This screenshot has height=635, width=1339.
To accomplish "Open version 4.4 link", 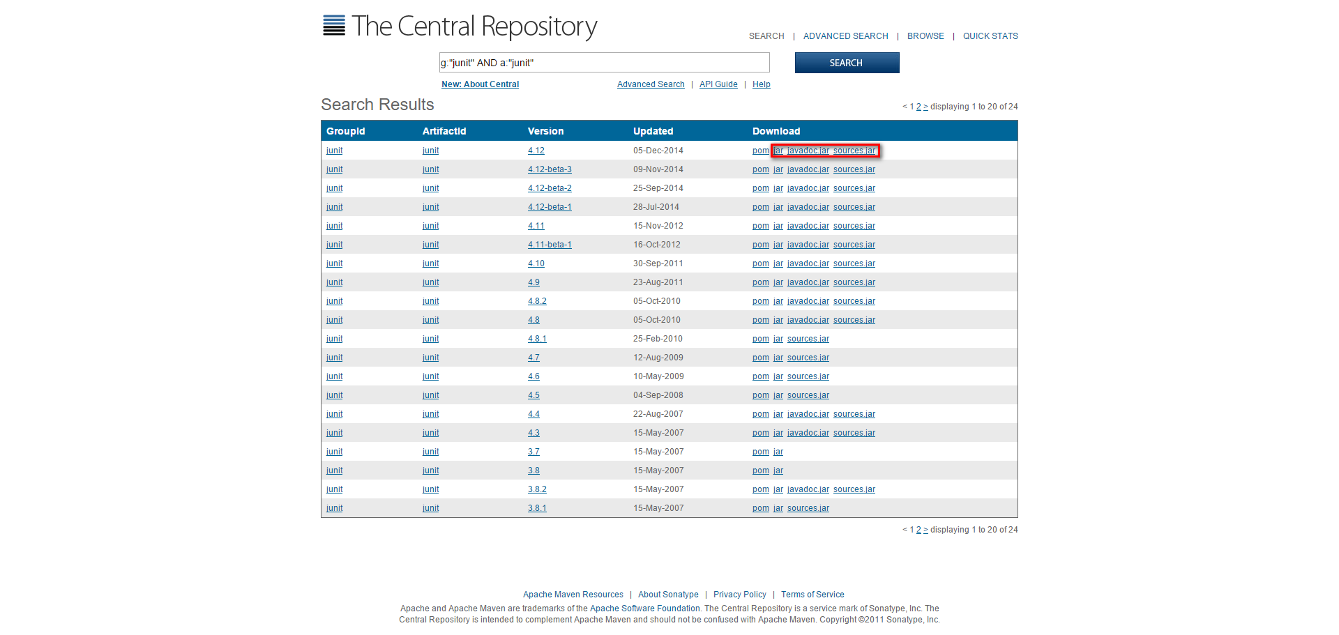I will tap(534, 414).
